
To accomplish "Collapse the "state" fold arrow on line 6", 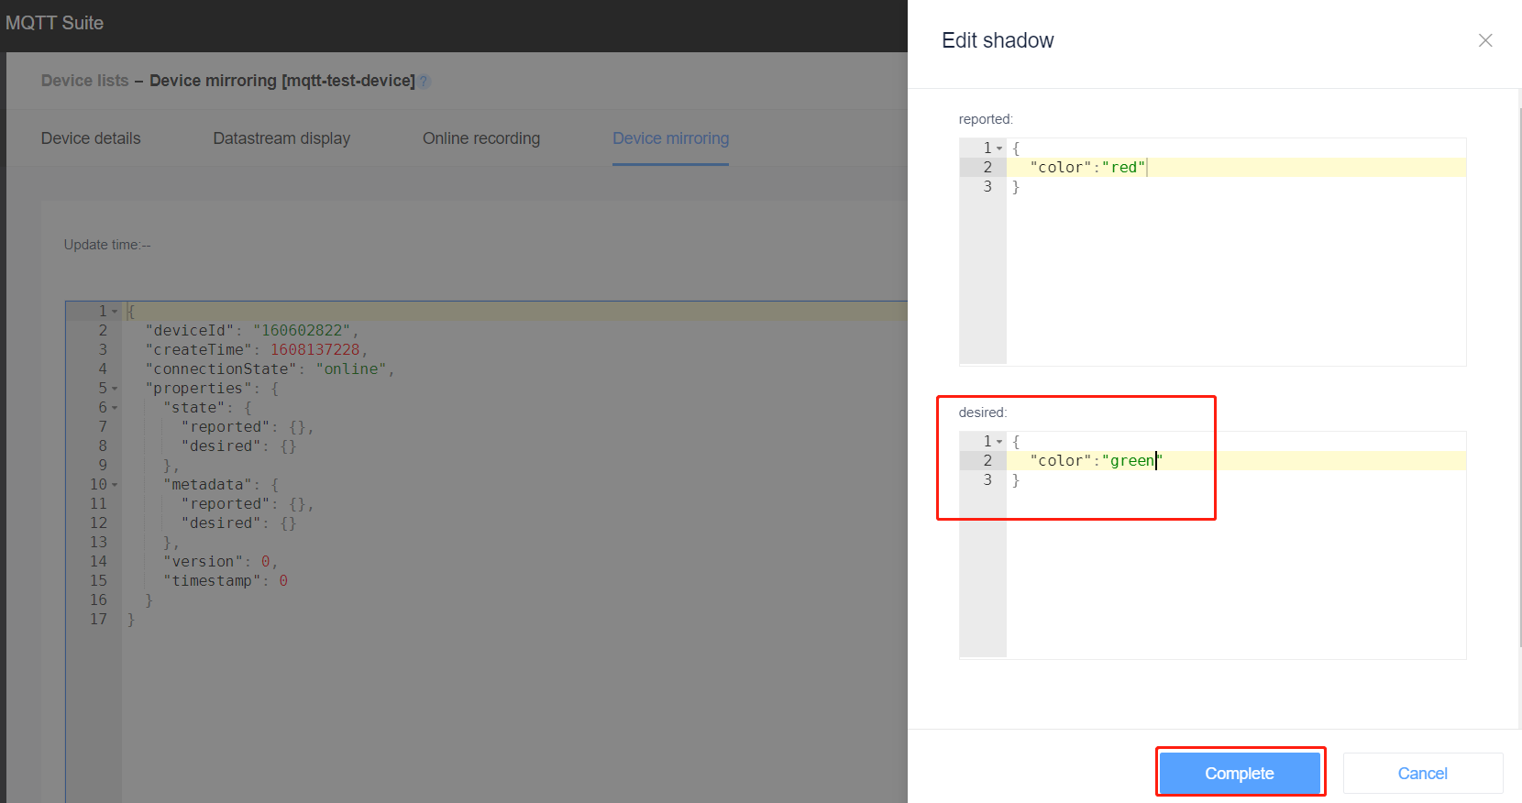I will (115, 408).
